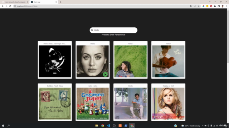Open the yellow extension icon
This screenshot has height=128, width=229.
tap(207, 6)
